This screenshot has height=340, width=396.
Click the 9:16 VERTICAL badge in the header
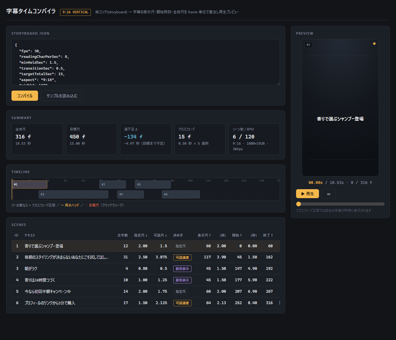(x=75, y=12)
